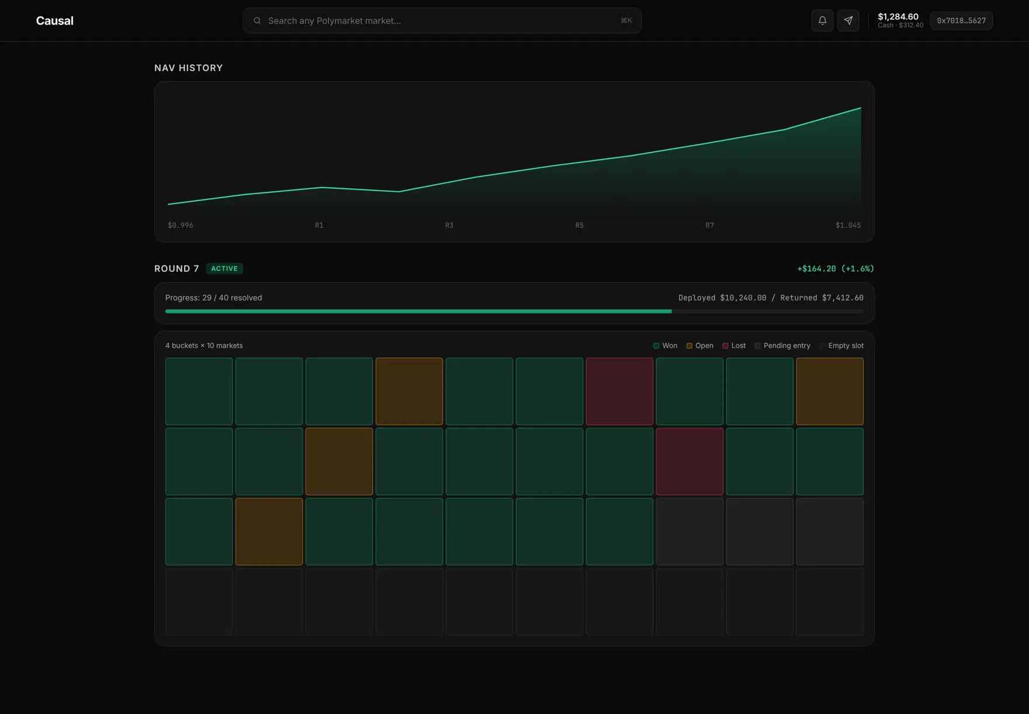Viewport: 1029px width, 714px height.
Task: Click the 'Cash · $312.40' text
Action: pyautogui.click(x=900, y=25)
